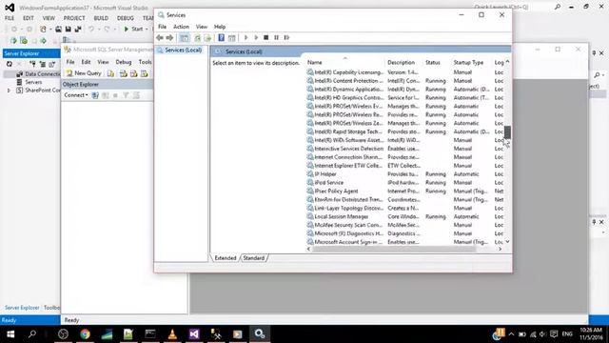Click the Restart Service icon

(286, 38)
